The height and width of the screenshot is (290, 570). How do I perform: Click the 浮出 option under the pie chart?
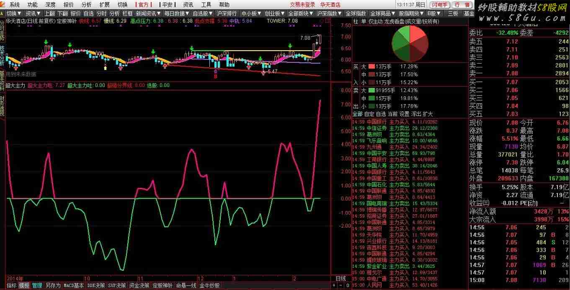(x=416, y=114)
